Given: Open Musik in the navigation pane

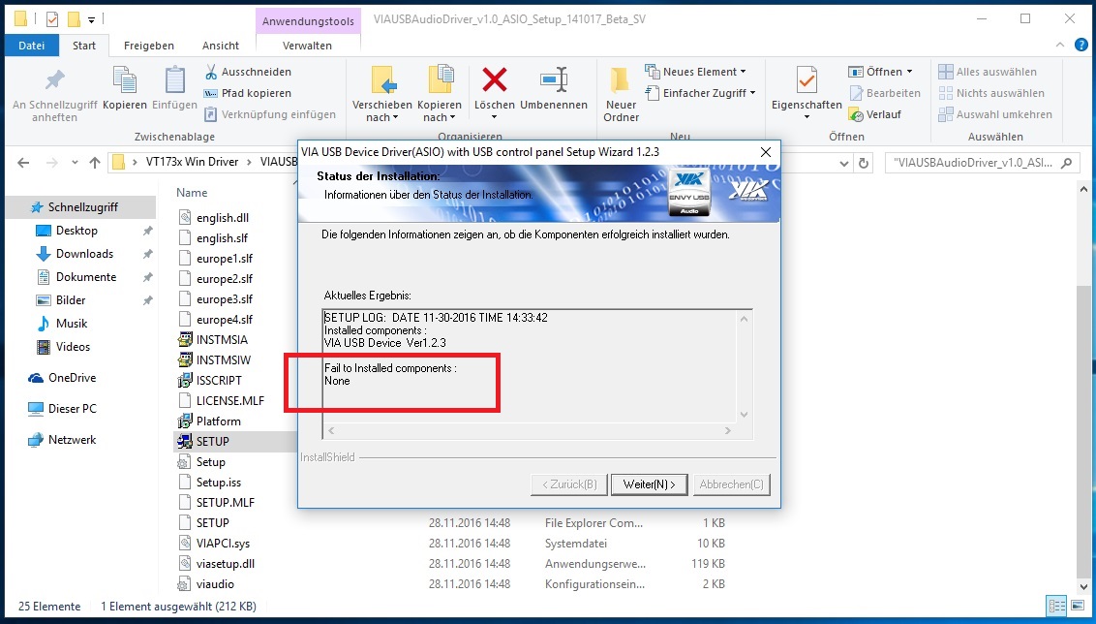Looking at the screenshot, I should [x=72, y=324].
